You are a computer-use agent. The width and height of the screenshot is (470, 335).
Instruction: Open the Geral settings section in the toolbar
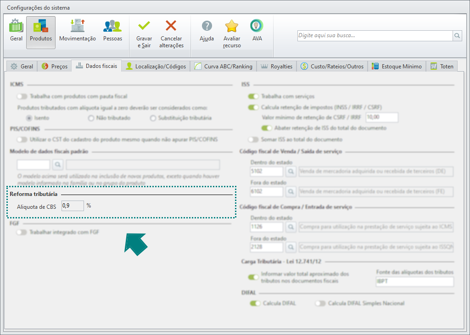(16, 31)
